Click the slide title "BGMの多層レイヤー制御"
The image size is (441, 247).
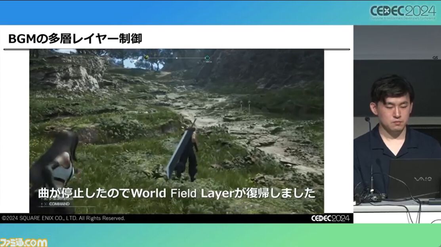(75, 39)
